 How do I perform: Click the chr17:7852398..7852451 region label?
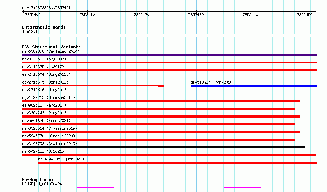pyautogui.click(x=46, y=8)
